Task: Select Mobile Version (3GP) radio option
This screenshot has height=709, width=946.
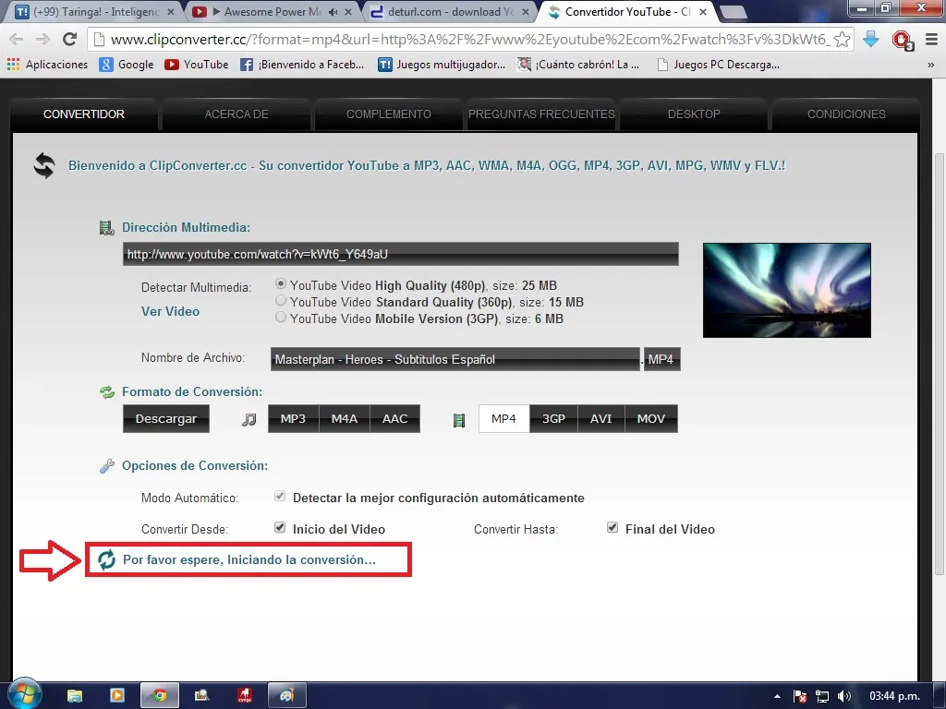Action: coord(281,317)
